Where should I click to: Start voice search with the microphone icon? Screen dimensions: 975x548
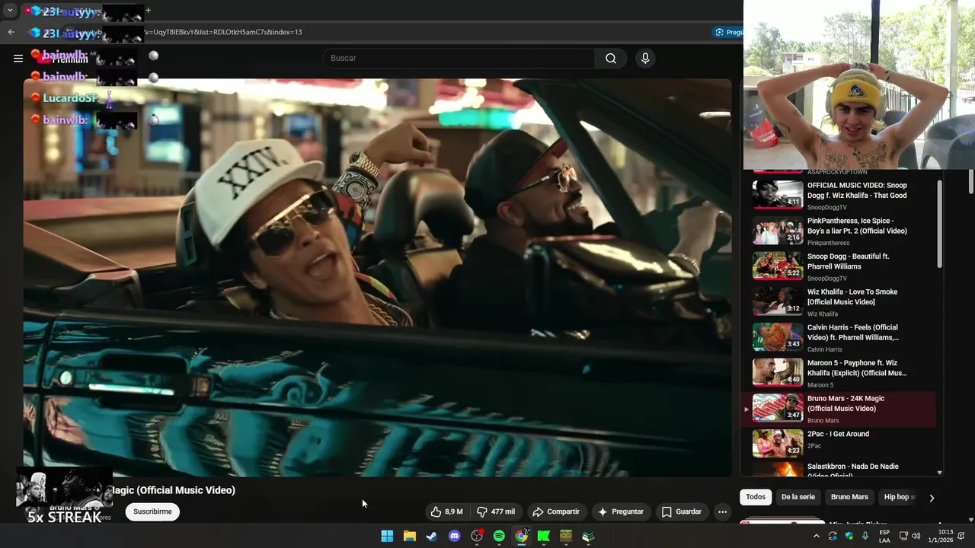coord(645,59)
